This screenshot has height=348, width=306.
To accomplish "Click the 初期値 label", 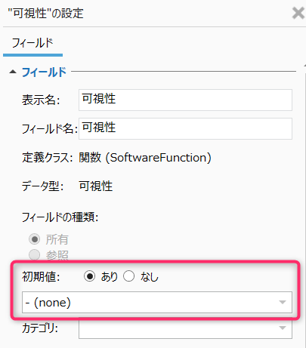I will 41,277.
